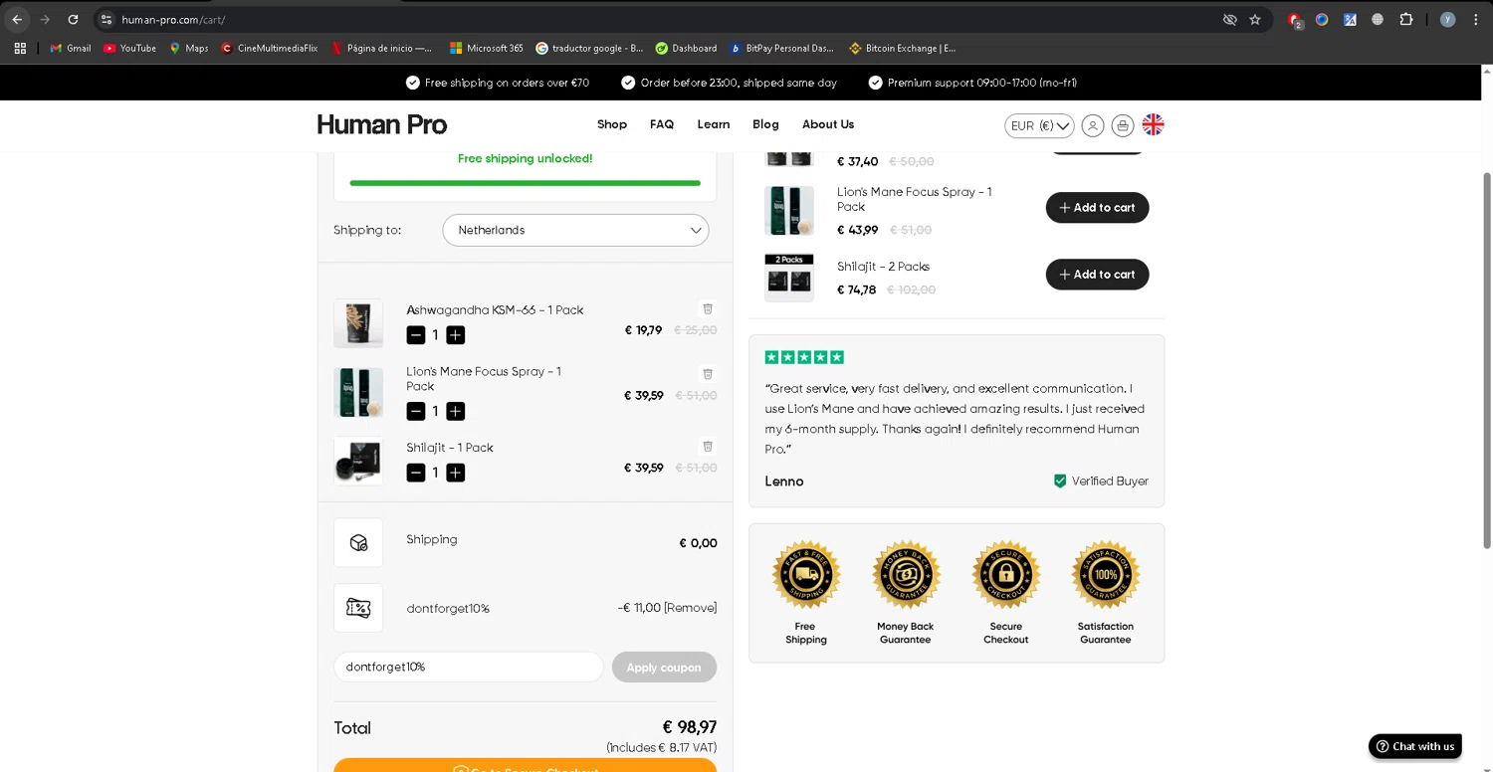1493x772 pixels.
Task: Open the YouTube bookmark
Action: tap(129, 48)
